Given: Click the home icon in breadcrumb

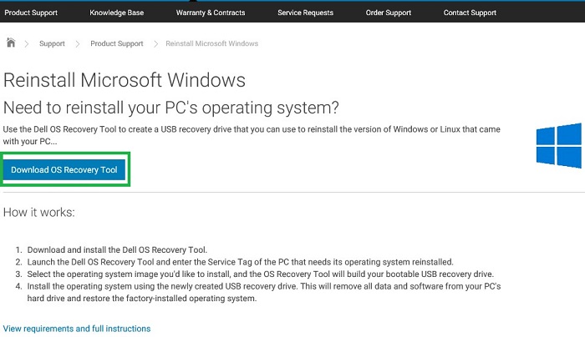Looking at the screenshot, I should (x=11, y=43).
